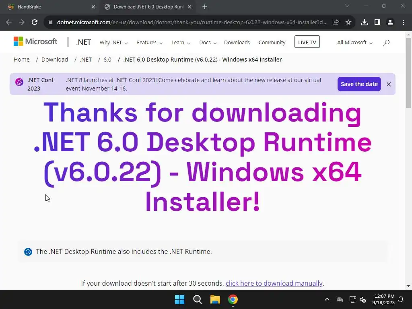The height and width of the screenshot is (309, 412).
Task: Bookmark this page with the star icon
Action: [348, 23]
